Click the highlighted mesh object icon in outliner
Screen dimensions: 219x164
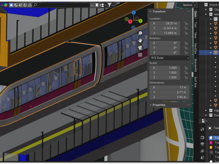[x=216, y=52]
